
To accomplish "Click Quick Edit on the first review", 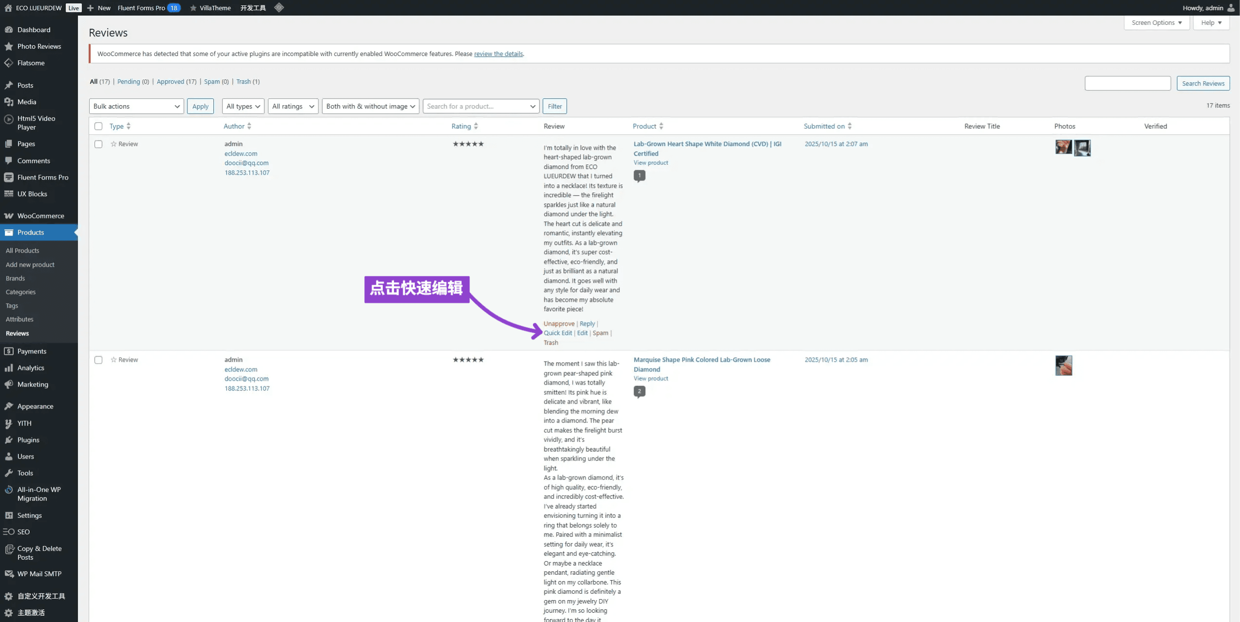I will click(558, 333).
